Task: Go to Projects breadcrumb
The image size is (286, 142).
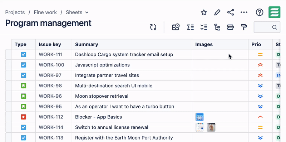Action: tap(15, 13)
